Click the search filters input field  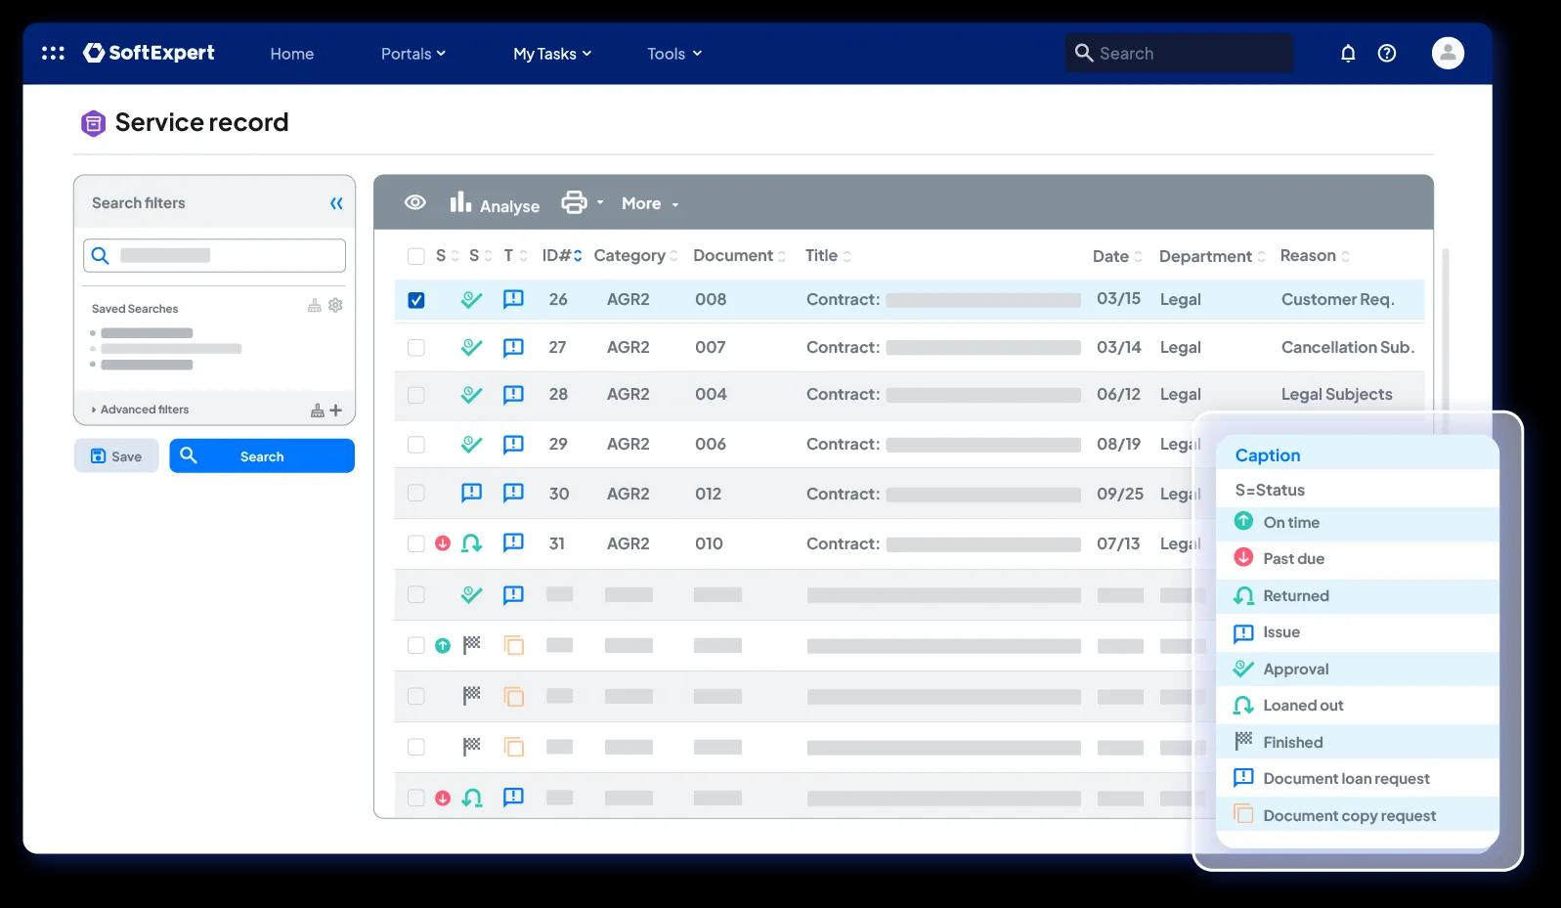[x=214, y=255]
